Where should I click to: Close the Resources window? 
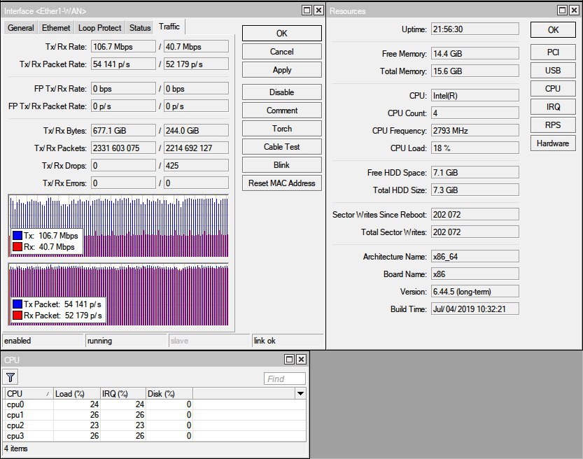pyautogui.click(x=575, y=10)
